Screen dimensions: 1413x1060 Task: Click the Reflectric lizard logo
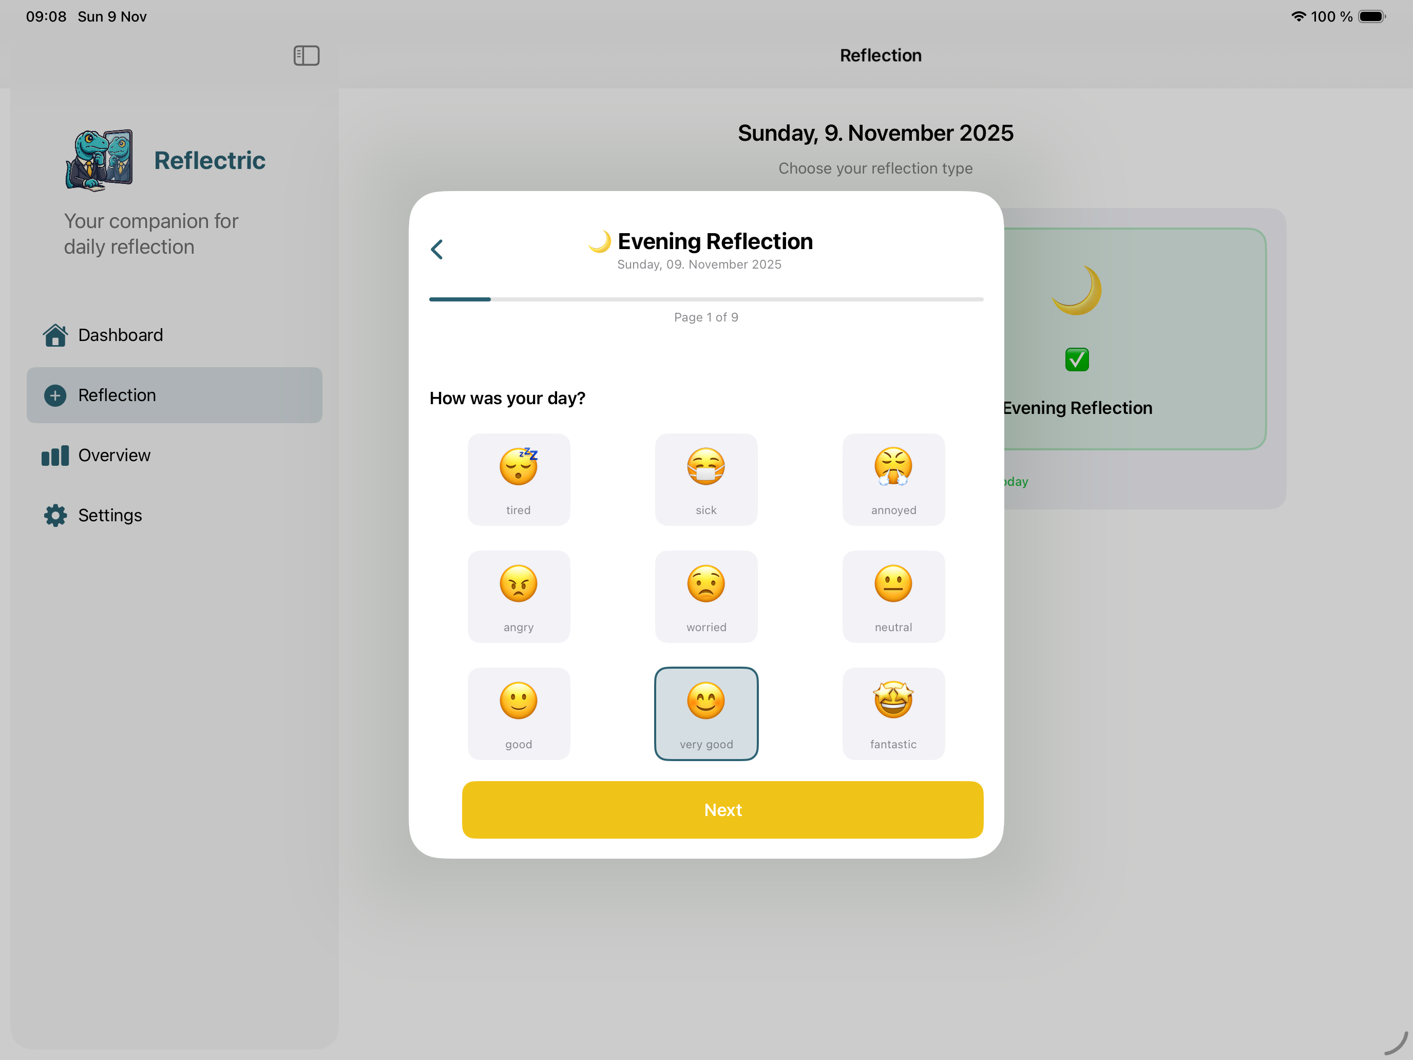tap(100, 160)
